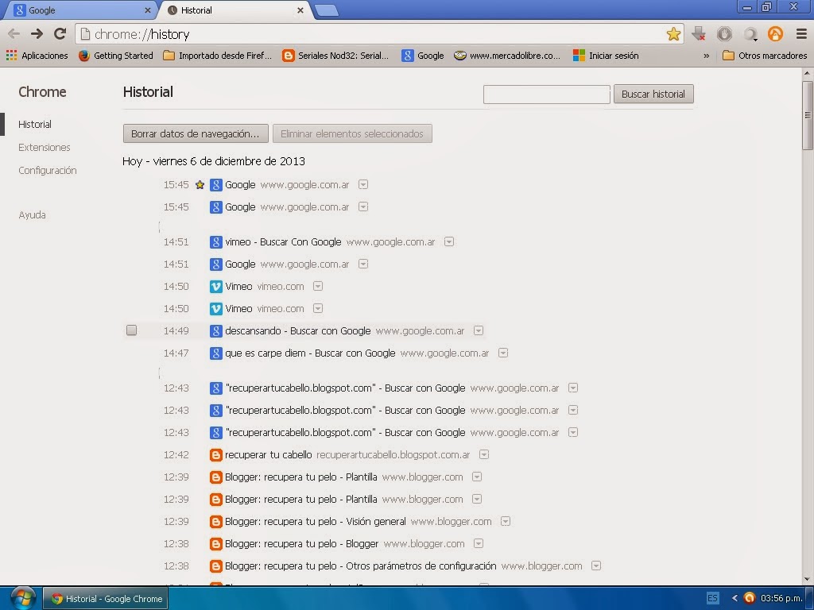814x610 pixels.
Task: Open dropdown for Visión general Blogger entry
Action: pyautogui.click(x=506, y=521)
